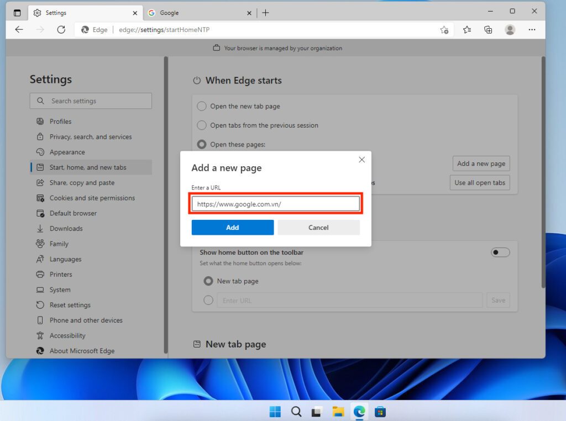
Task: Select Downloads in the Settings sidebar
Action: [65, 228]
